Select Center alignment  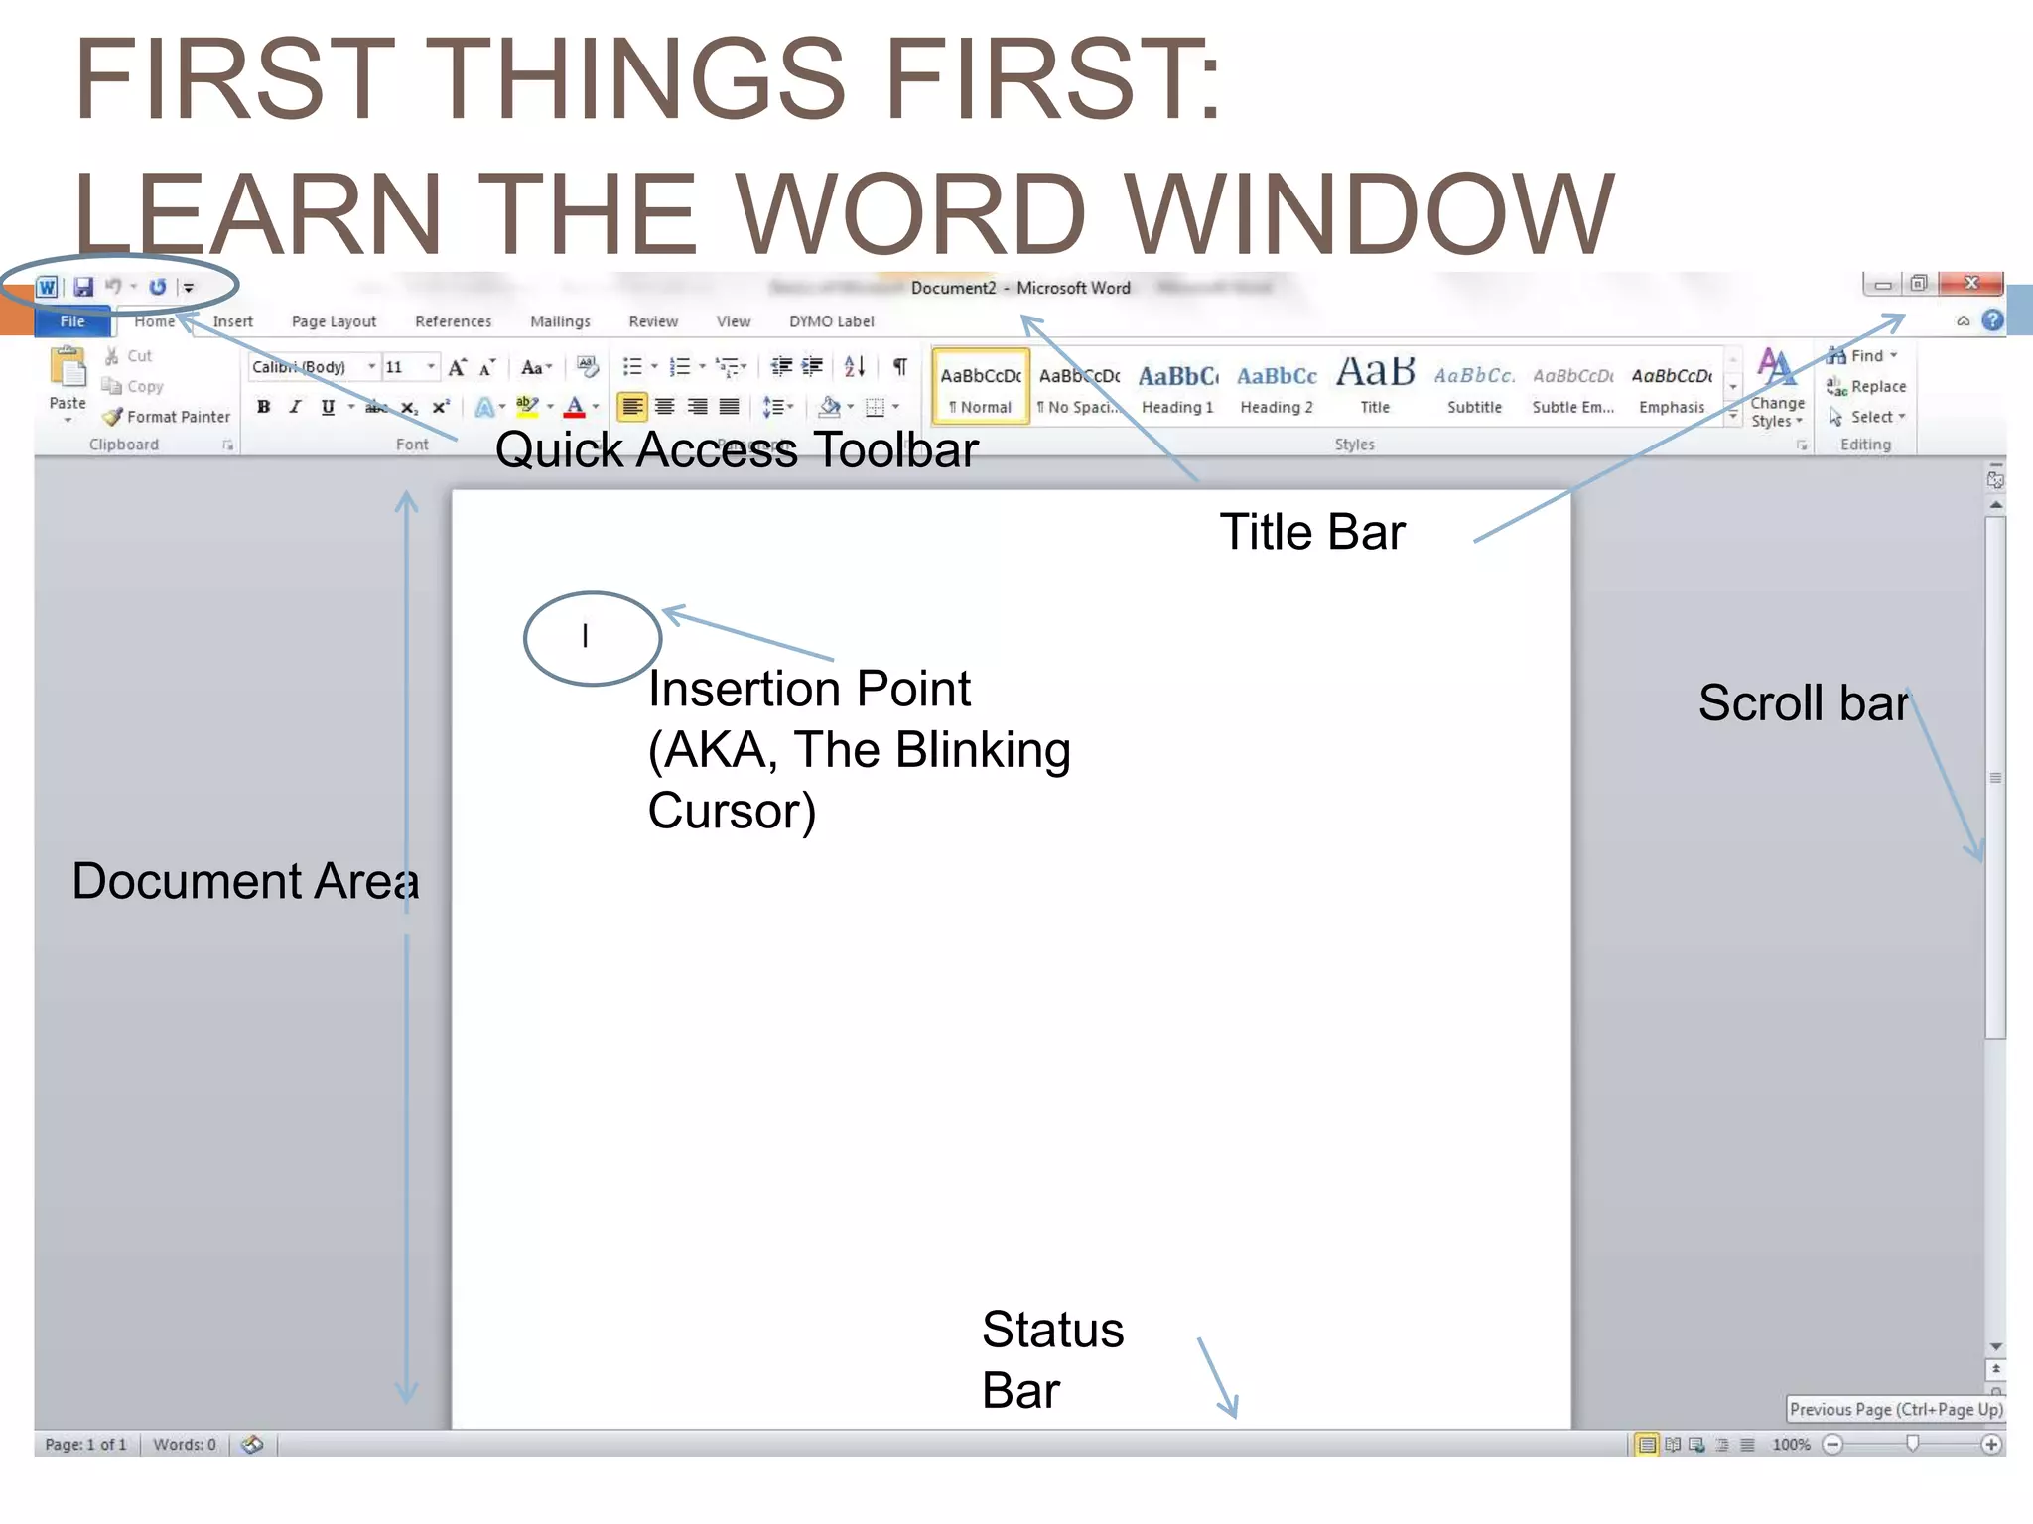[x=665, y=407]
